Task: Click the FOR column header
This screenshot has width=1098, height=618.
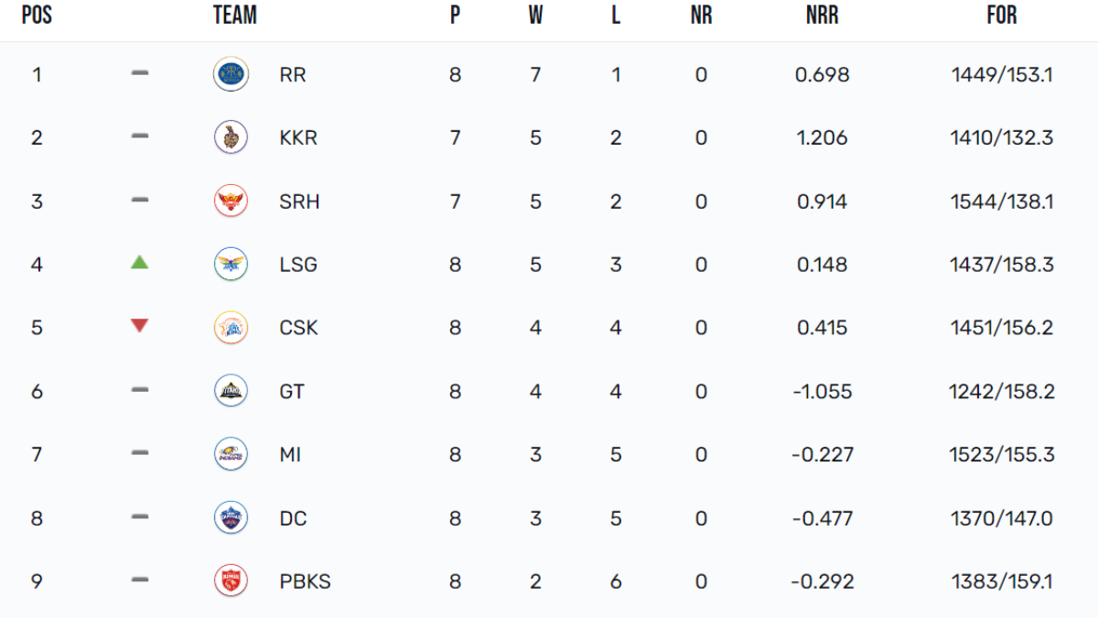Action: pos(1002,16)
